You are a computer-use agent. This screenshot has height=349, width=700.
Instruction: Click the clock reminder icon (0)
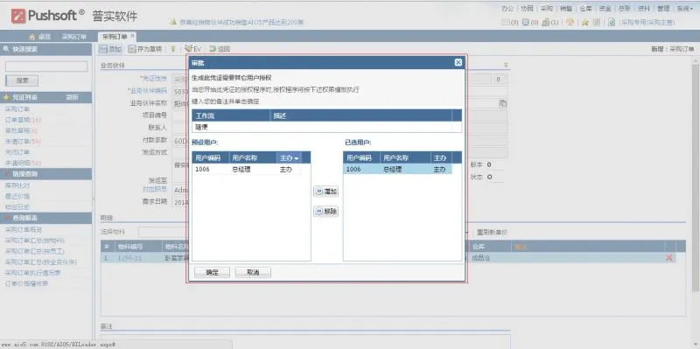[x=526, y=22]
